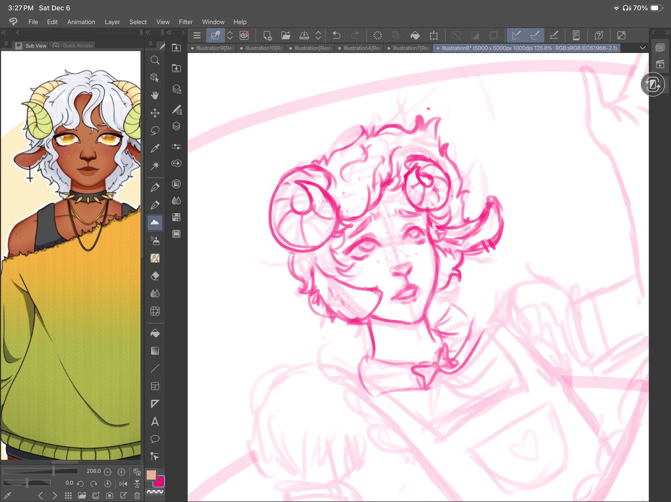The image size is (671, 502).
Task: Reset the Sub View rotation
Action: (107, 483)
